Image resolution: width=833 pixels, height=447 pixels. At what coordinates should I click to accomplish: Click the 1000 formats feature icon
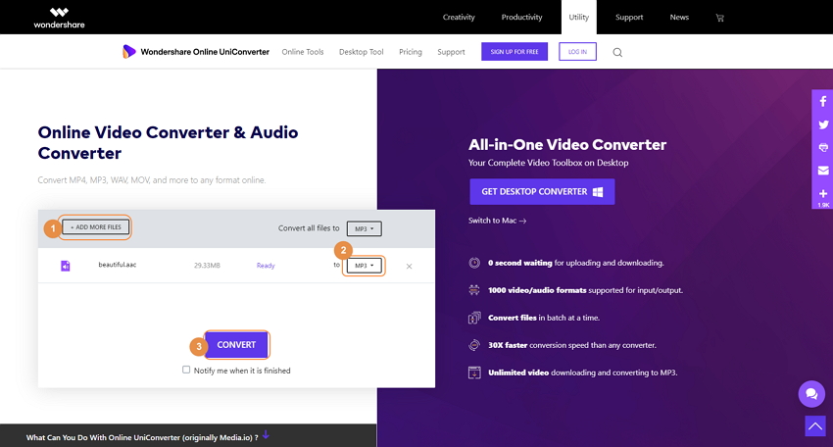tap(474, 290)
